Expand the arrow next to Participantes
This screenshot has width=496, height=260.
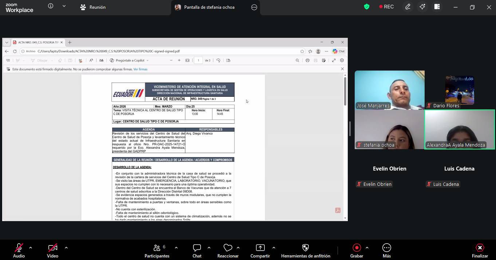[176, 248]
